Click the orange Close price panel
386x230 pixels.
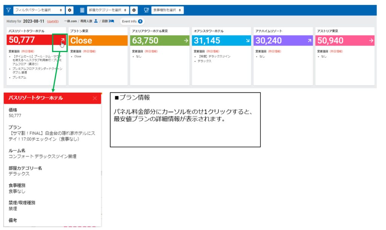coord(98,40)
